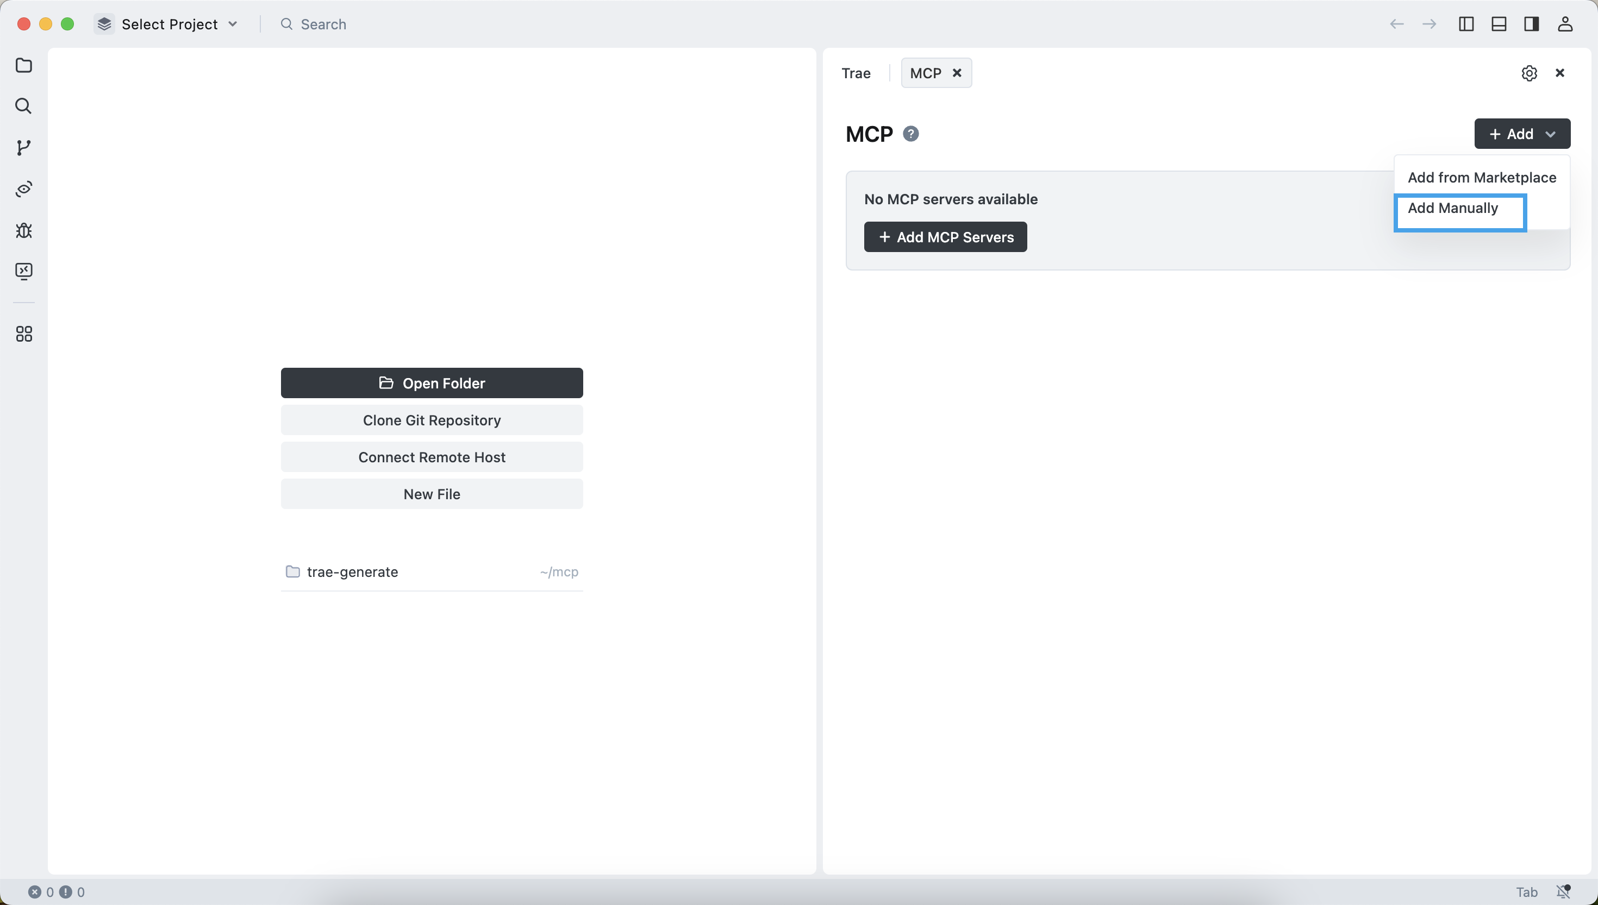This screenshot has height=905, width=1598.
Task: Open the Explorer folder icon in sidebar
Action: (23, 65)
